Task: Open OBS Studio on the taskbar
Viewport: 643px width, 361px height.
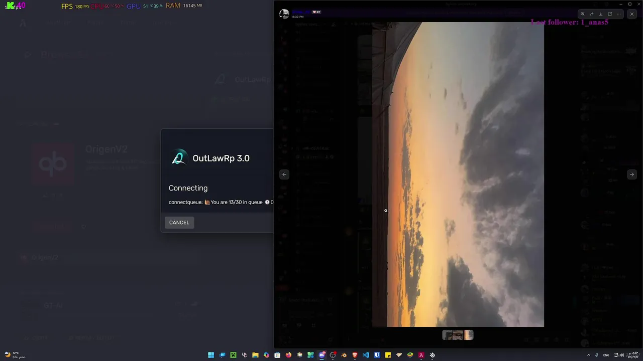Action: pyautogui.click(x=333, y=355)
